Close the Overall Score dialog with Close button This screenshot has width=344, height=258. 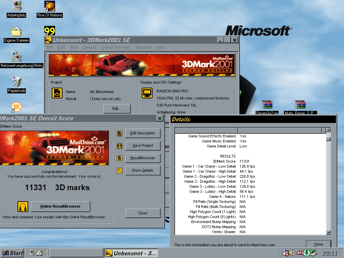click(142, 213)
